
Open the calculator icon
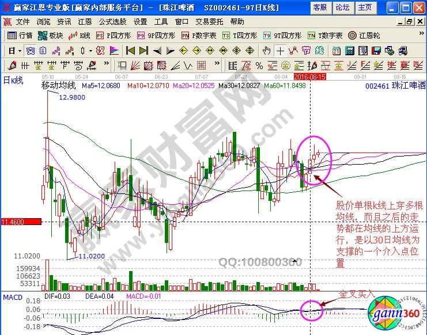point(350,51)
